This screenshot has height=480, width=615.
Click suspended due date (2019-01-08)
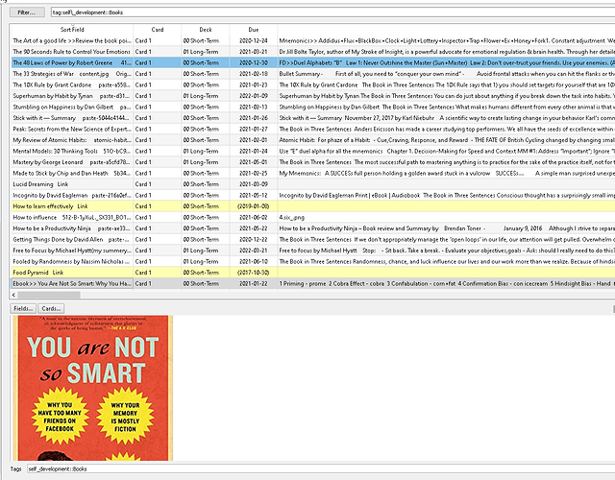(x=254, y=206)
